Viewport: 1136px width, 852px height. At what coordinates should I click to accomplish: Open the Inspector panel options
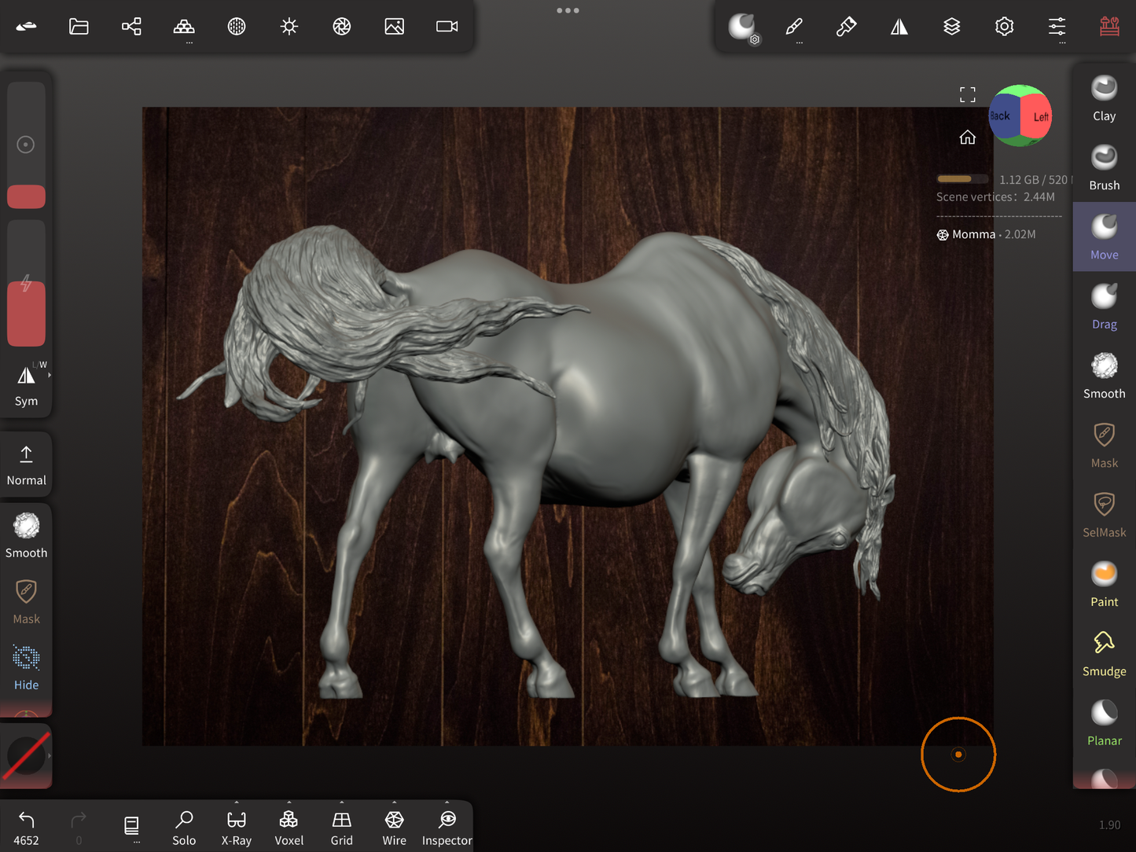coord(447,803)
